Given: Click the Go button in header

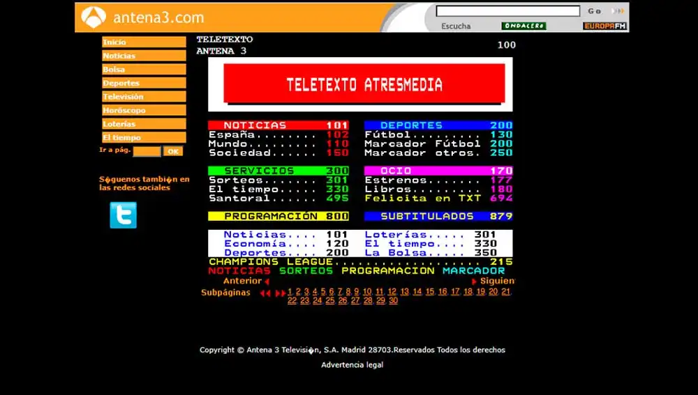Looking at the screenshot, I should [594, 11].
